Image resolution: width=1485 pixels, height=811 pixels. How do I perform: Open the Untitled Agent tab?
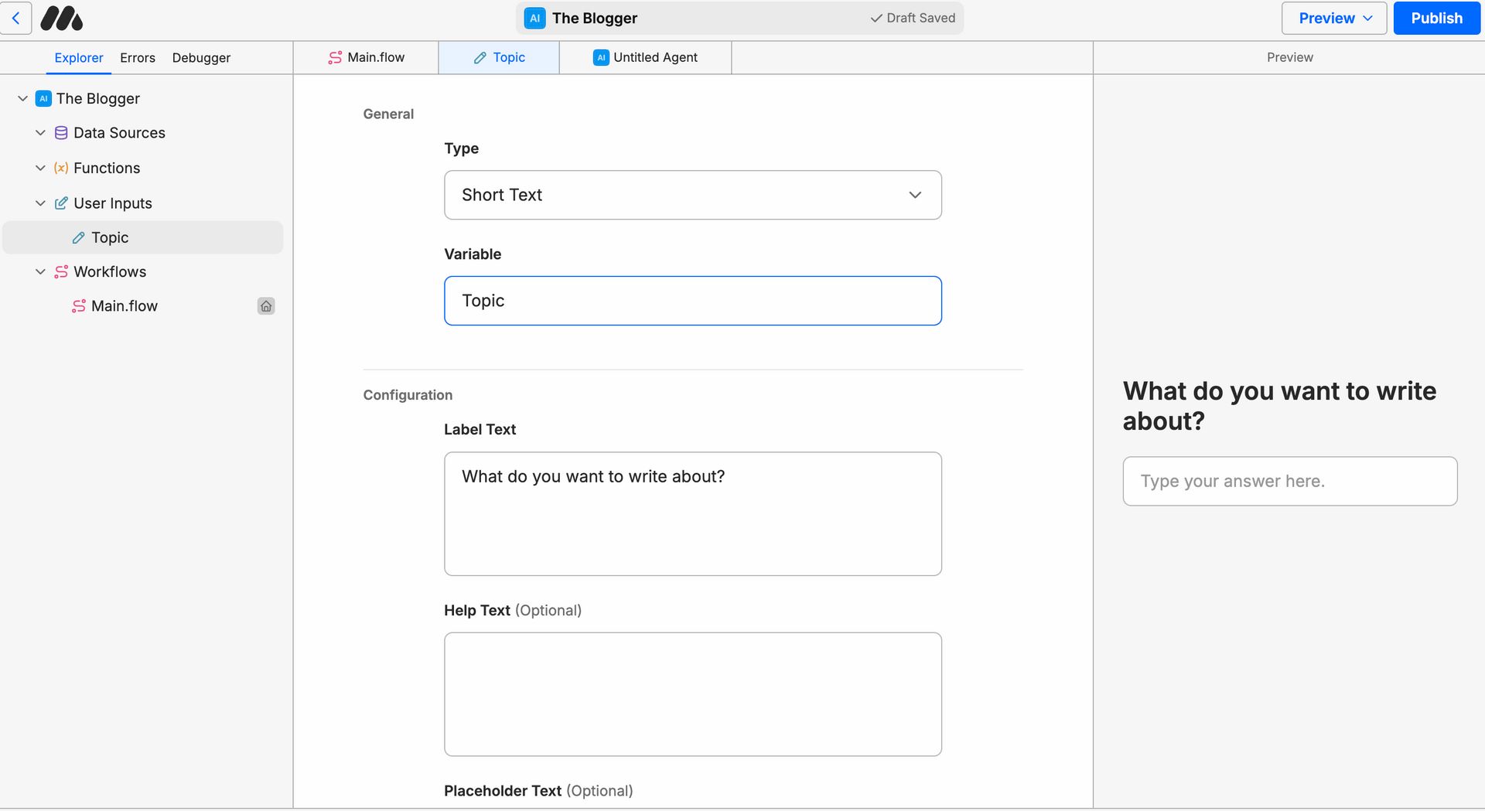pos(645,58)
